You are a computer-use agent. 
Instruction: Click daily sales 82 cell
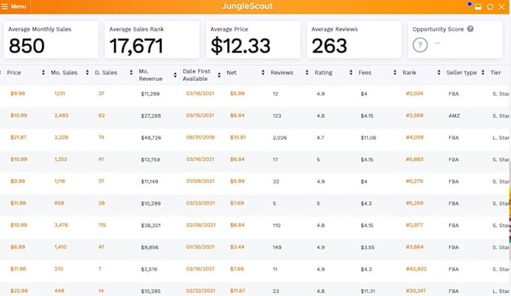click(x=101, y=115)
